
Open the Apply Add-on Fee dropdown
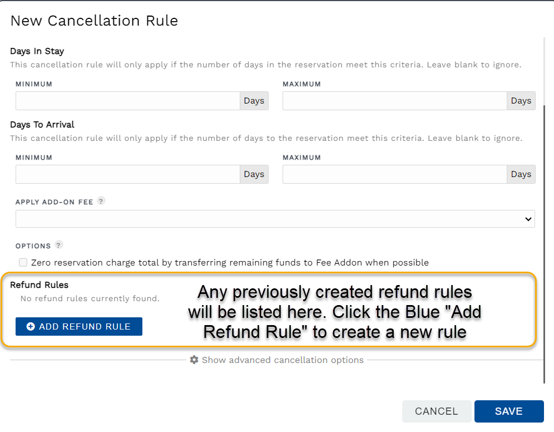coord(275,218)
